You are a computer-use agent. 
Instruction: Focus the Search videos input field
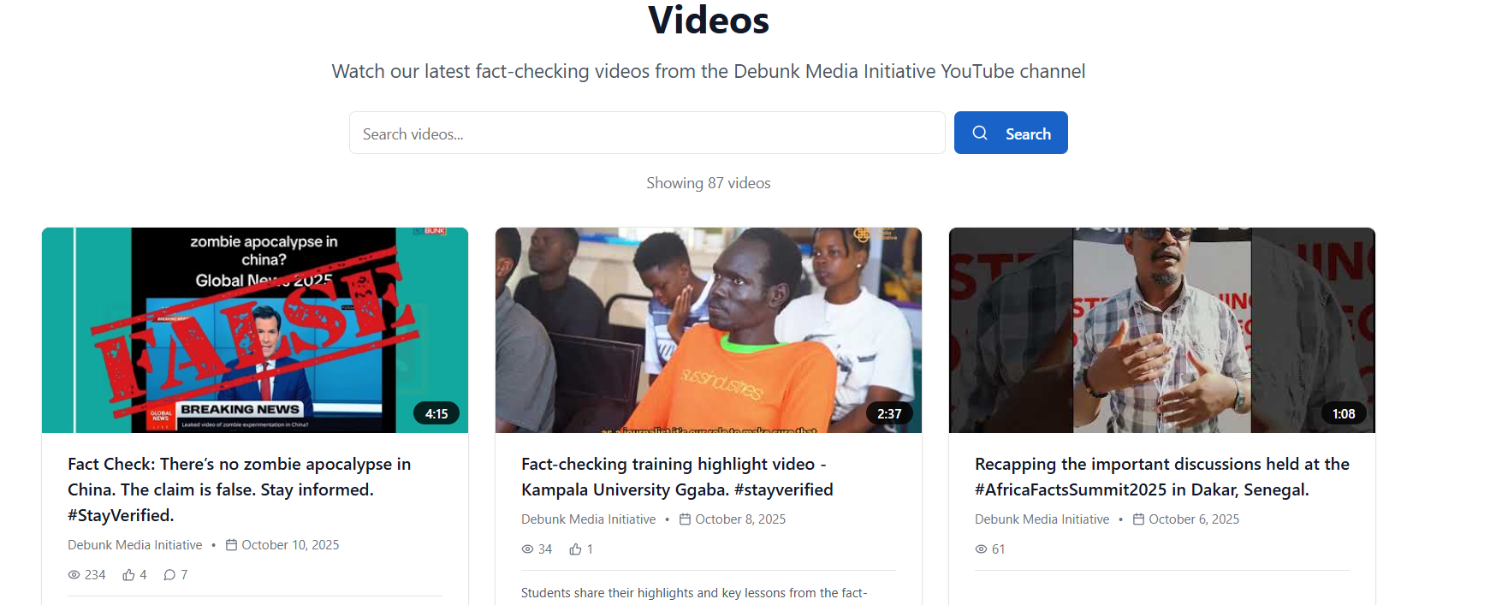646,133
